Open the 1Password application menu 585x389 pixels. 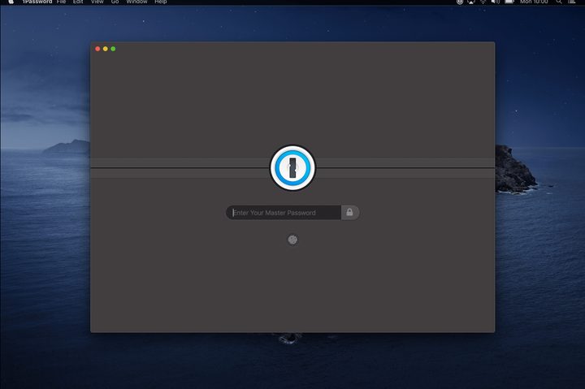(37, 2)
